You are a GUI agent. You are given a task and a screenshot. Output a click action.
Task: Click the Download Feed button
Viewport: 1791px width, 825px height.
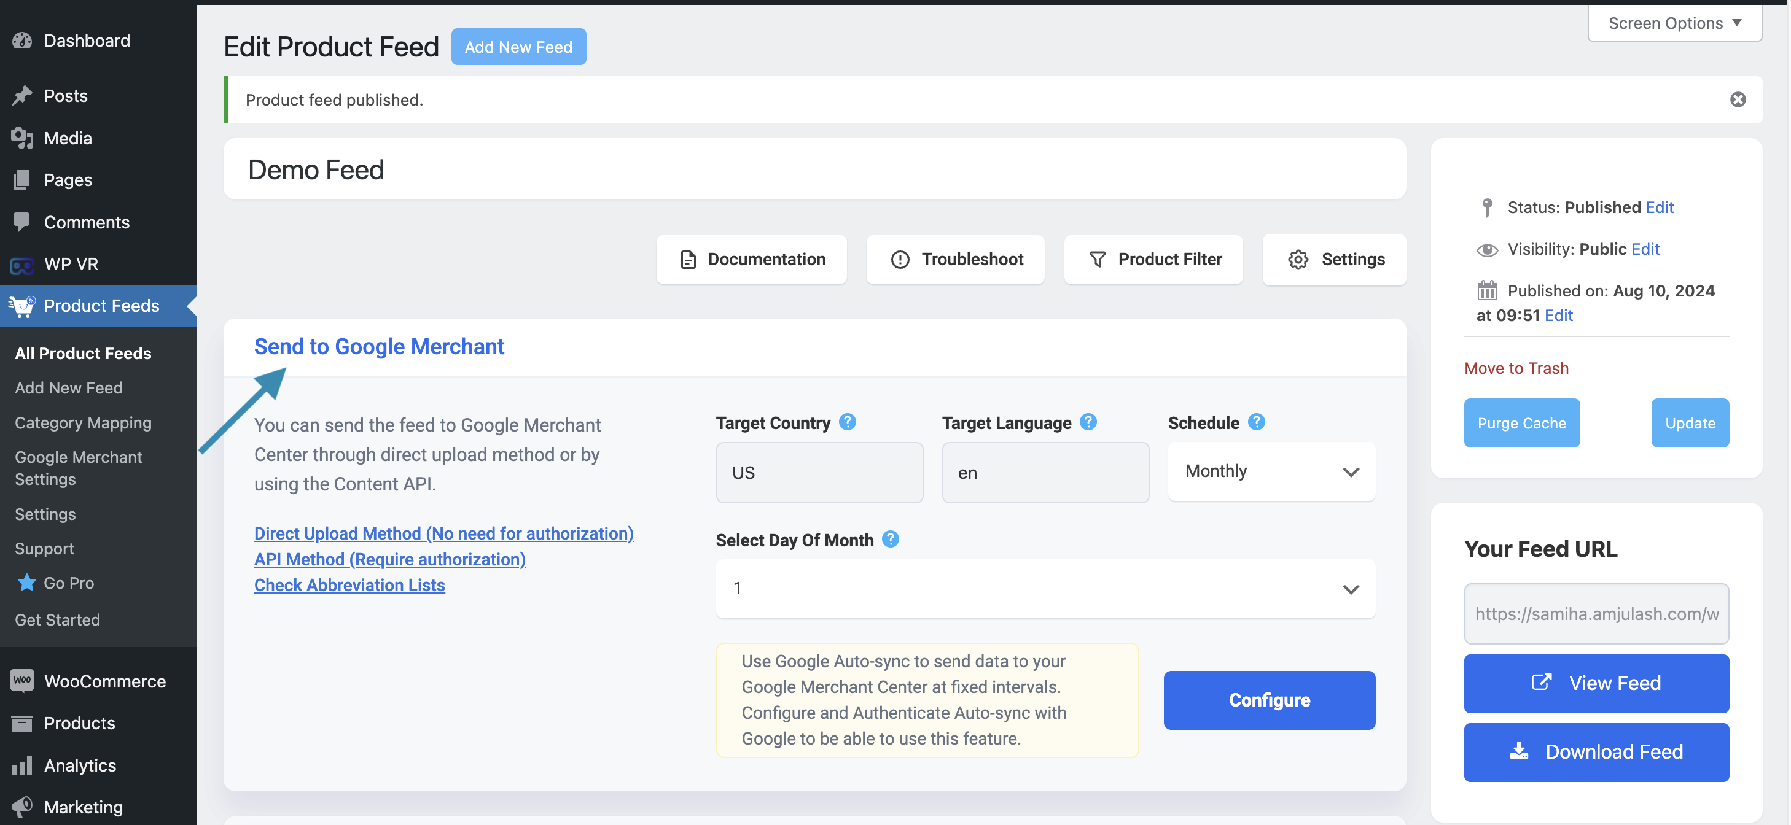(1596, 752)
